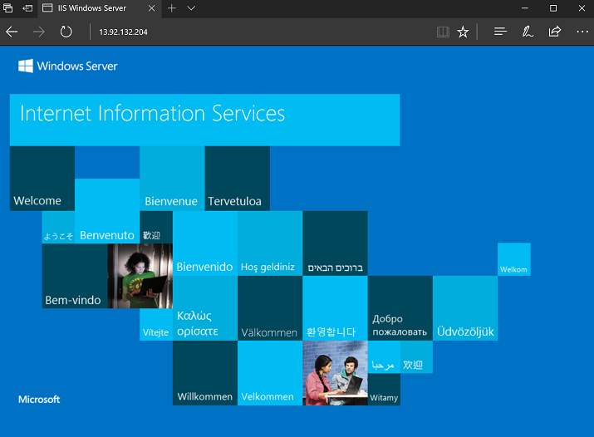This screenshot has height=437, width=594.
Task: Click the tabs you've set aside icon
Action: coord(9,8)
